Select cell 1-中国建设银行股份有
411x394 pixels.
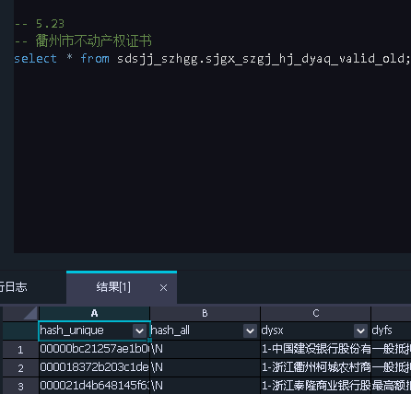coord(315,349)
